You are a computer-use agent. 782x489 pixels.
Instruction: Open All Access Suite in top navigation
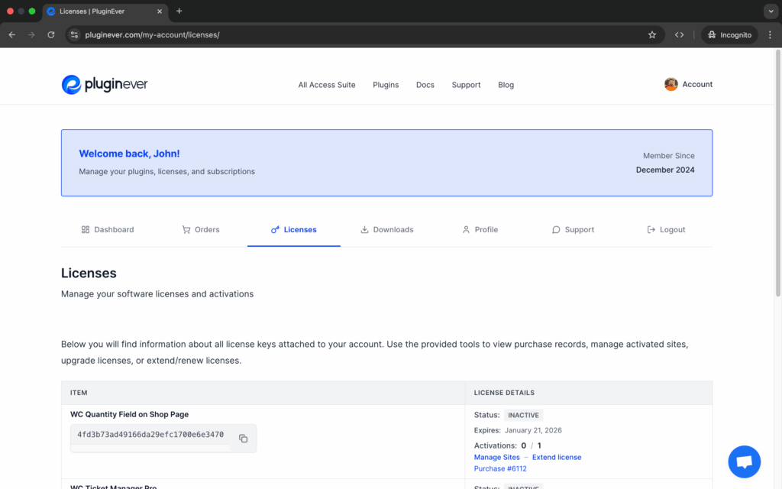[x=327, y=85]
